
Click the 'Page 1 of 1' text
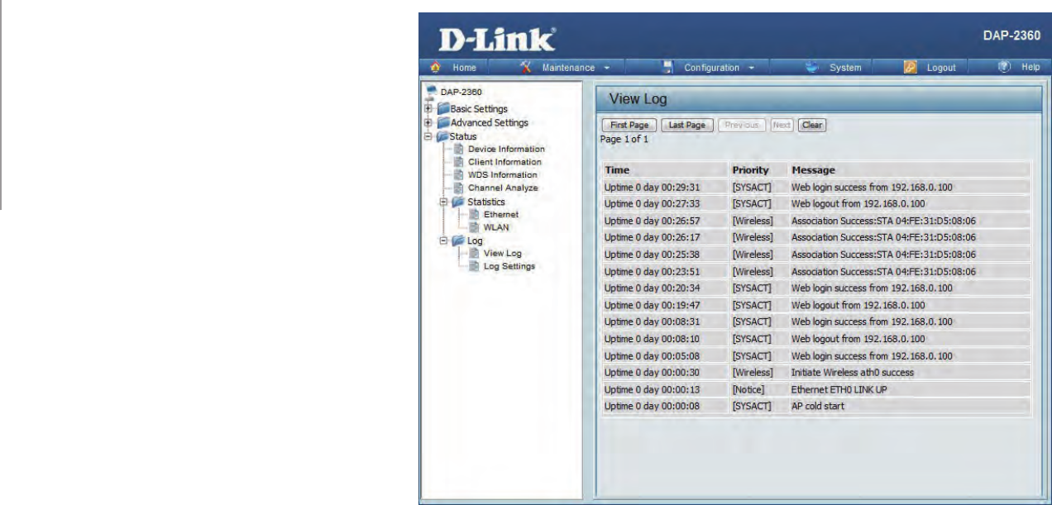pos(624,139)
